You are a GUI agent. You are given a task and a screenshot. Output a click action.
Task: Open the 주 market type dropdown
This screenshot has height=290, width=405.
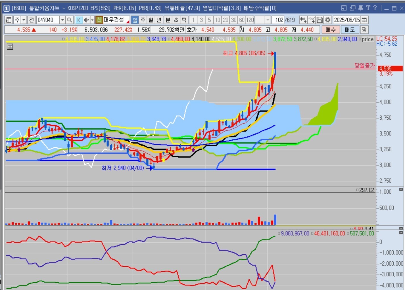pyautogui.click(x=24, y=20)
